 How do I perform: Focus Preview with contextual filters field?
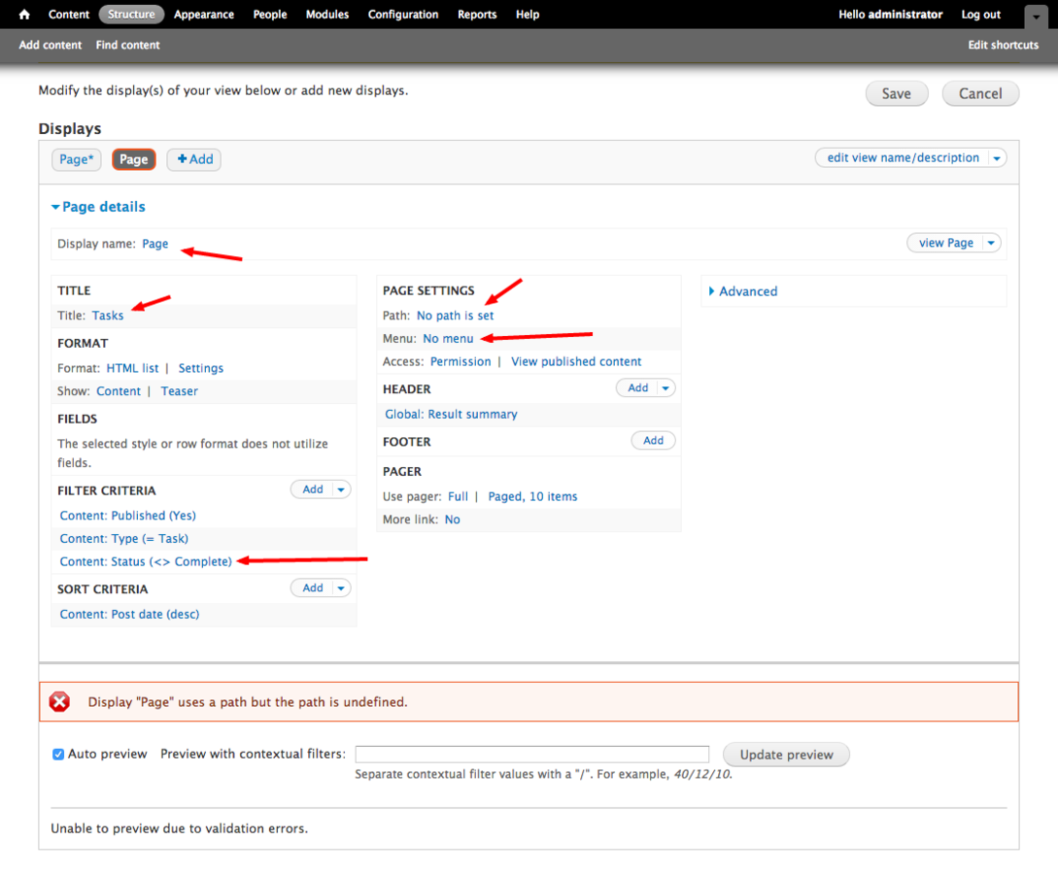click(x=532, y=754)
